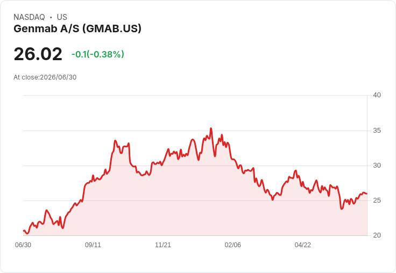
Task: Click the 11/21 date axis label
Action: tap(163, 245)
